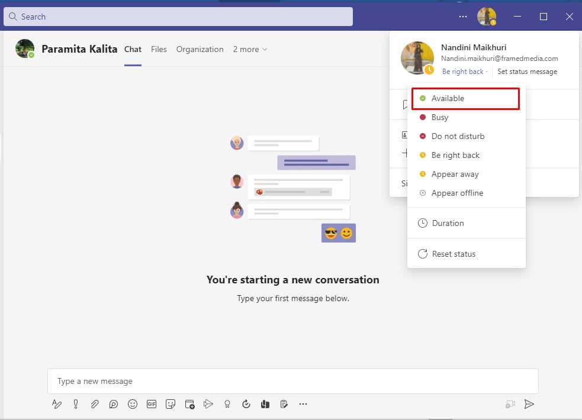Viewport: 582px width, 420px height.
Task: Click the Schedule a meeting icon
Action: [x=189, y=404]
